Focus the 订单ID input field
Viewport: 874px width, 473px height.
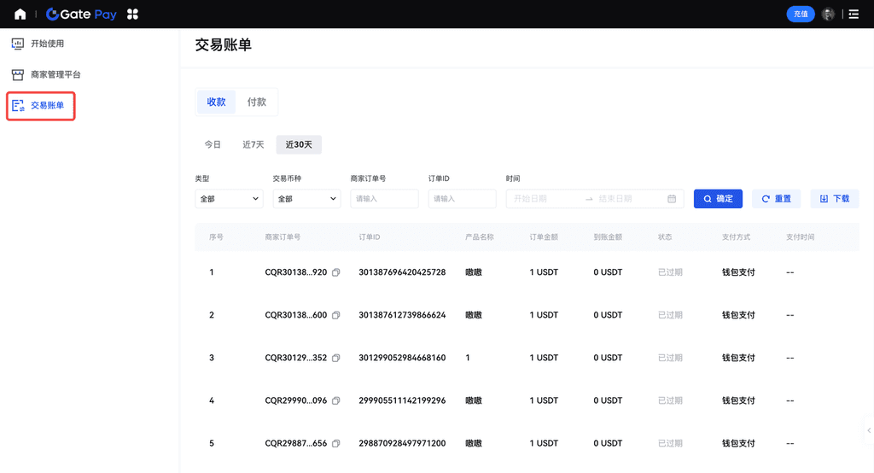462,199
